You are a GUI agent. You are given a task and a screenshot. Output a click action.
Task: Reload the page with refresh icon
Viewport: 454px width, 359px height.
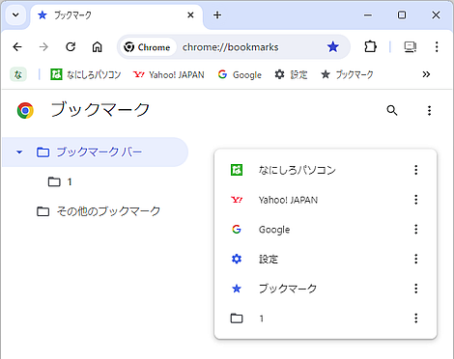tap(71, 47)
